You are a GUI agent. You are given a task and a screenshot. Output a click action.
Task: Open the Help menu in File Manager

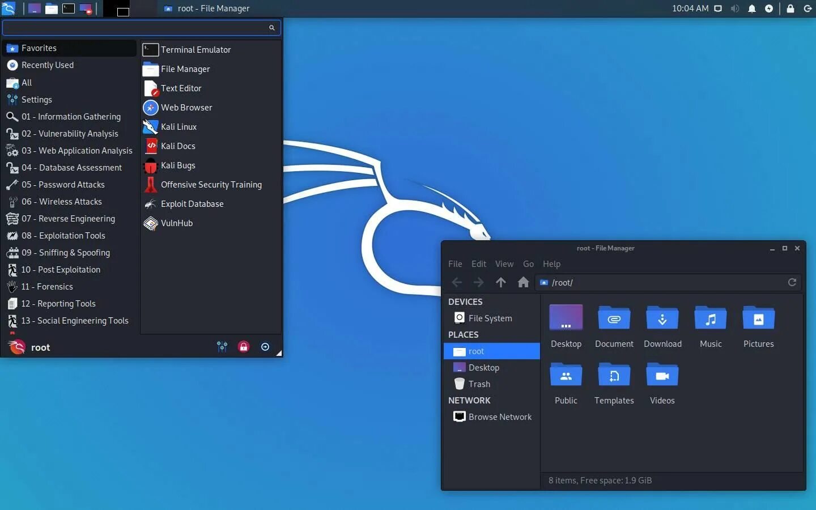pyautogui.click(x=551, y=264)
